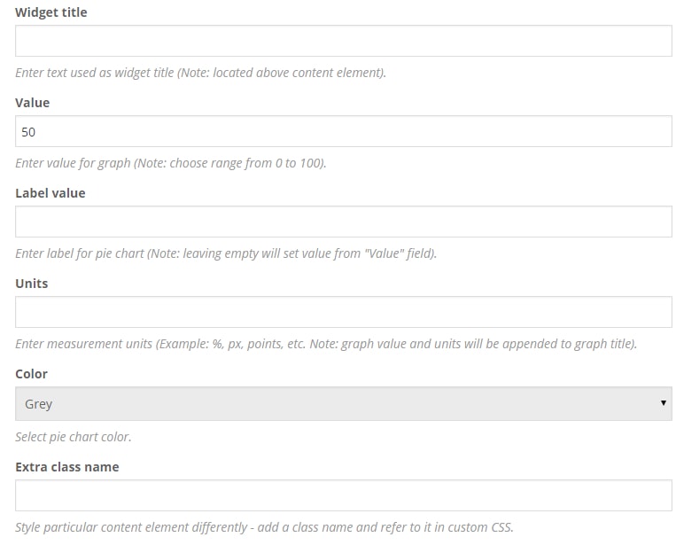This screenshot has height=545, width=684.
Task: Focus the Value field containing 50
Action: click(x=344, y=132)
